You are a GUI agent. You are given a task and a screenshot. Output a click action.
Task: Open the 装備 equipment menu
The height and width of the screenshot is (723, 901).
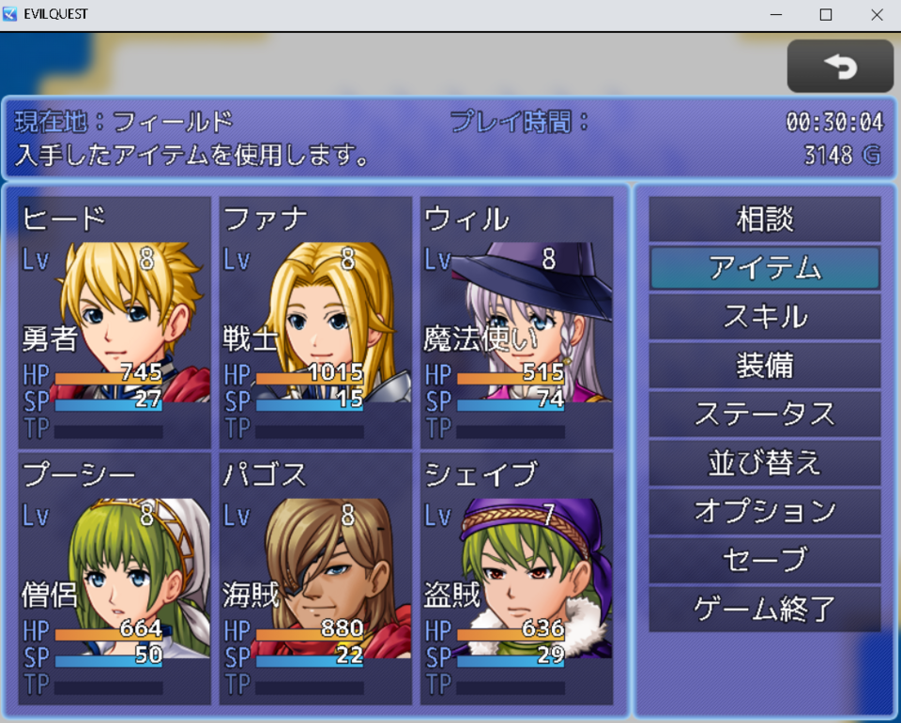(765, 365)
